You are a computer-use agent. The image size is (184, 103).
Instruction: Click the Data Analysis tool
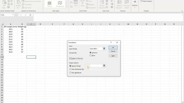(x=146, y=1)
